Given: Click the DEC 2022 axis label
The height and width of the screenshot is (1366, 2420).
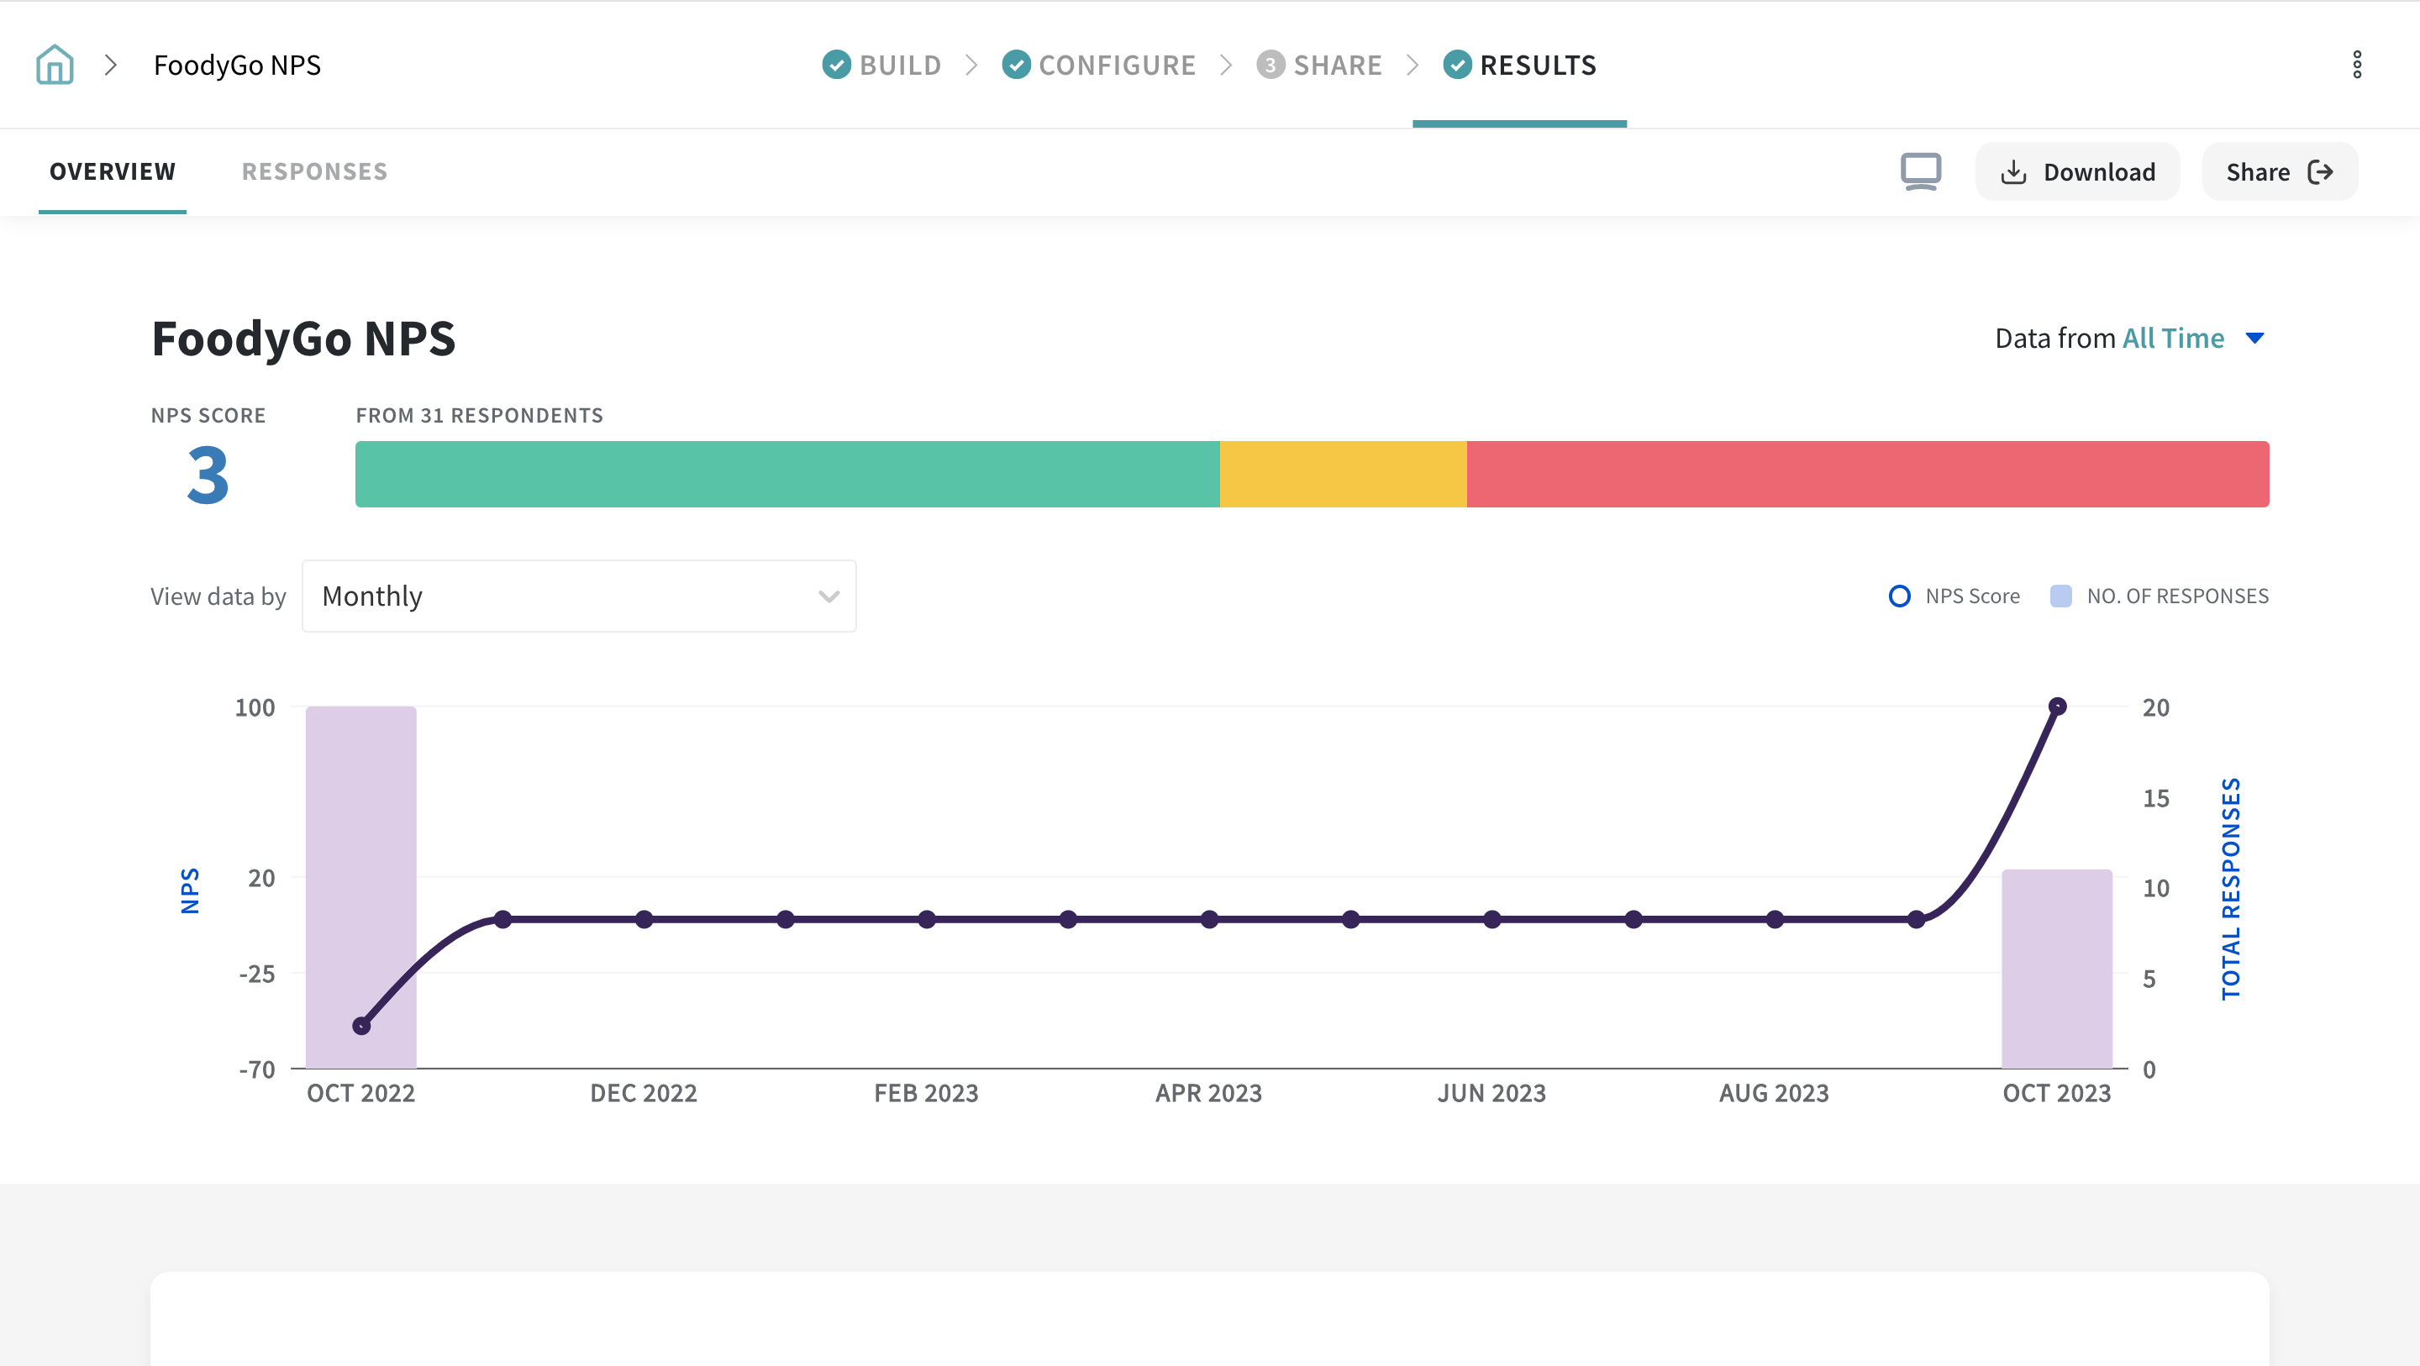Looking at the screenshot, I should pos(644,1094).
